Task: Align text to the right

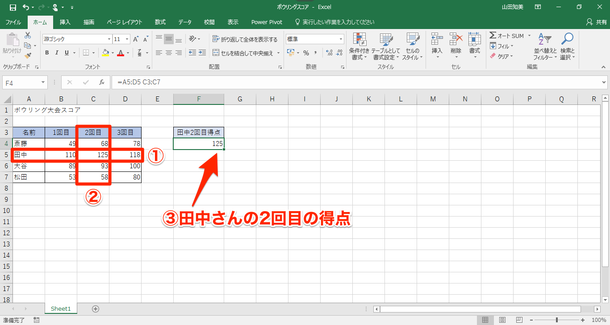Action: click(x=179, y=53)
